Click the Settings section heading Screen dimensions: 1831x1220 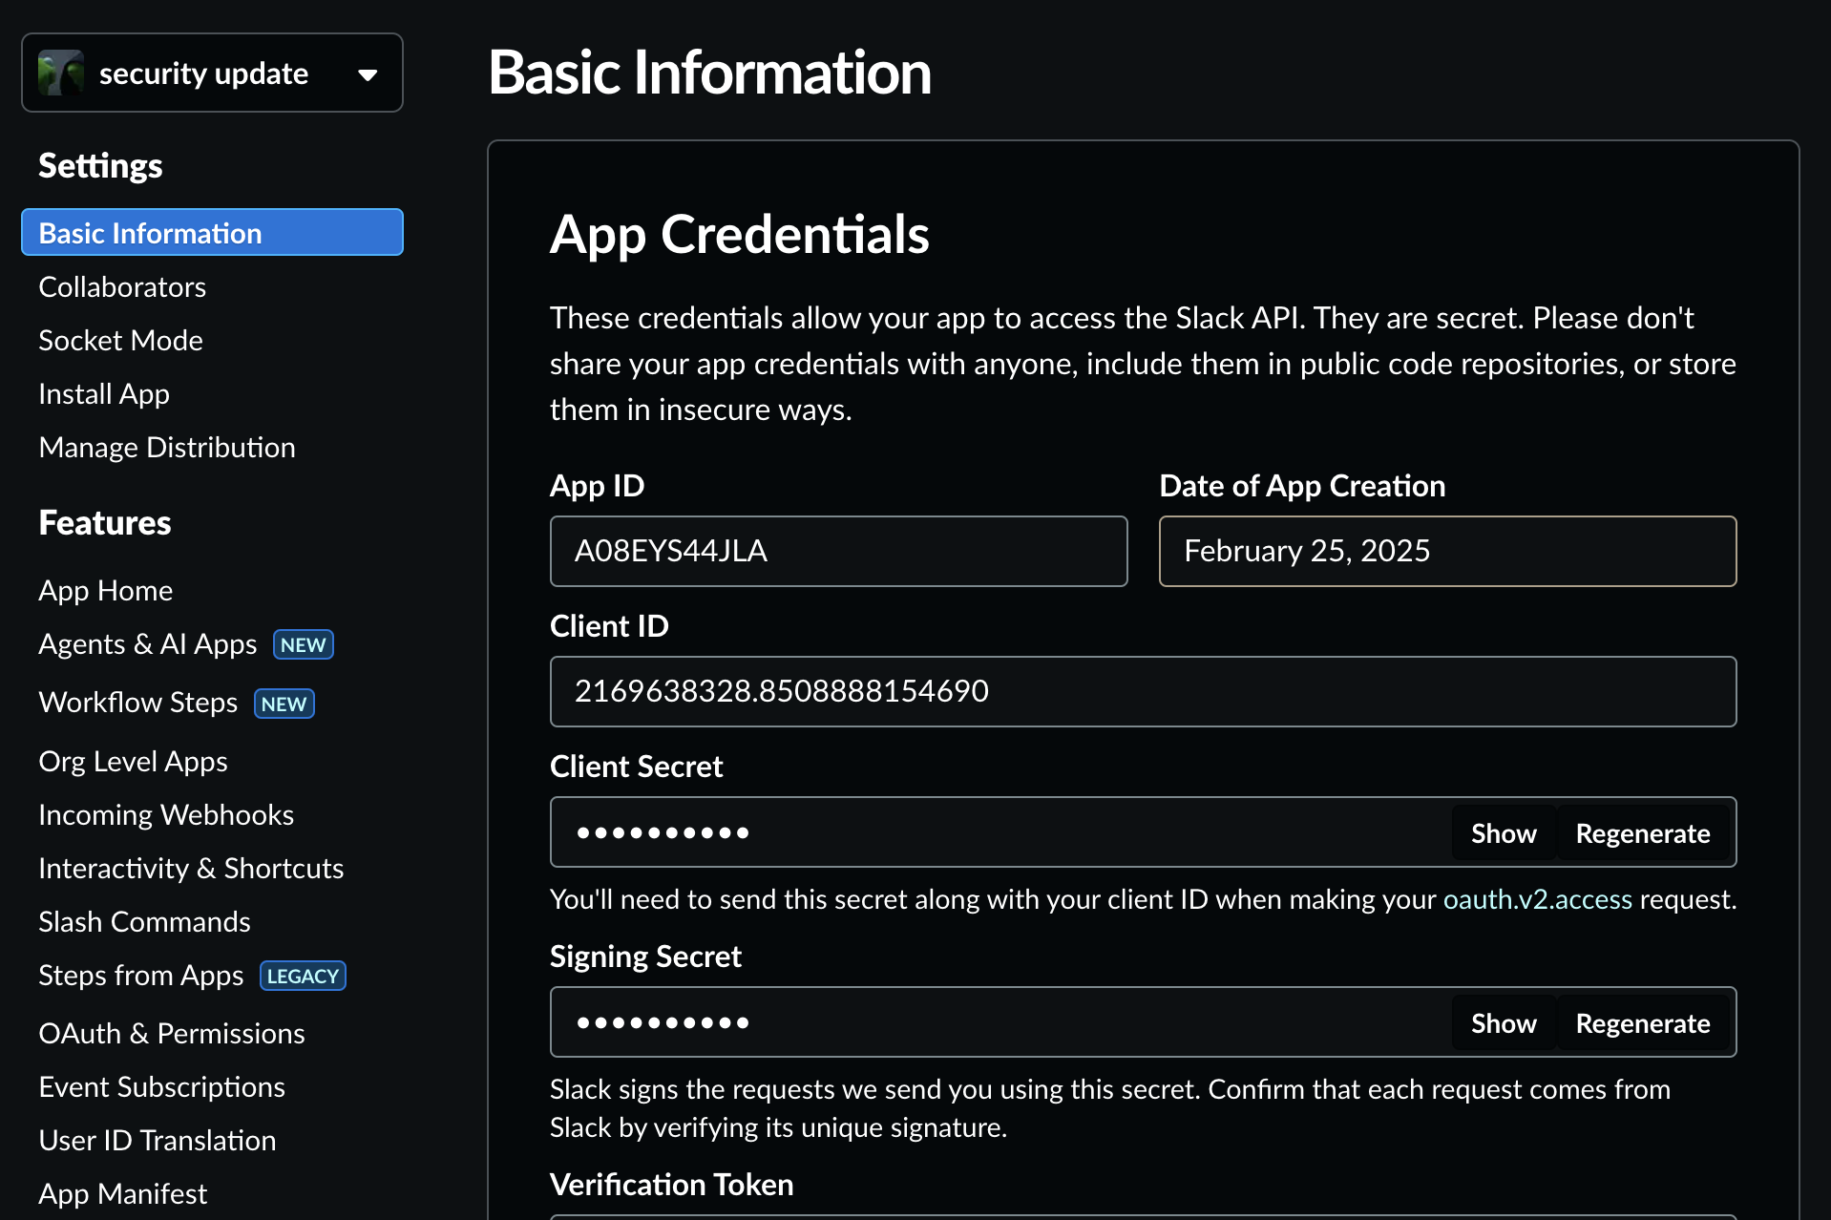point(100,165)
